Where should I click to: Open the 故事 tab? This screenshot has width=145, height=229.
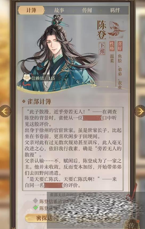pyautogui.click(x=59, y=10)
